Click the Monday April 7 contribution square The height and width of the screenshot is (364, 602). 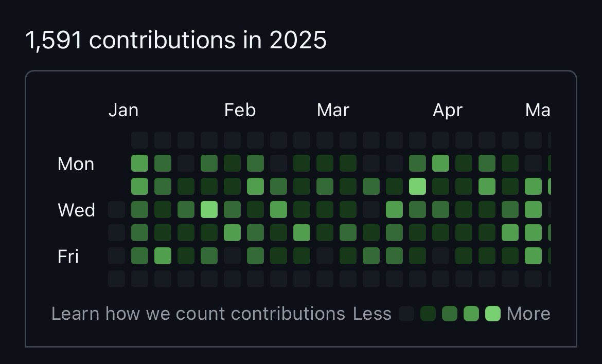pyautogui.click(x=440, y=163)
